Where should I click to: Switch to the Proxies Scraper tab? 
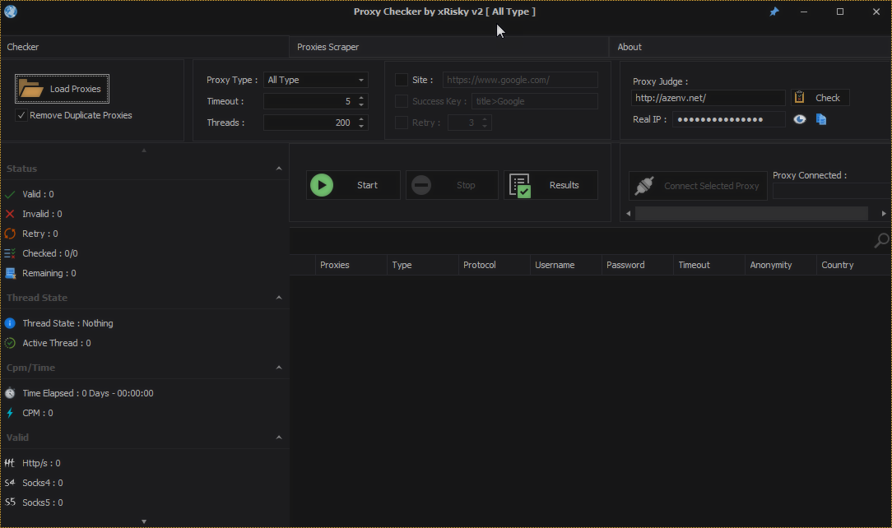[448, 47]
